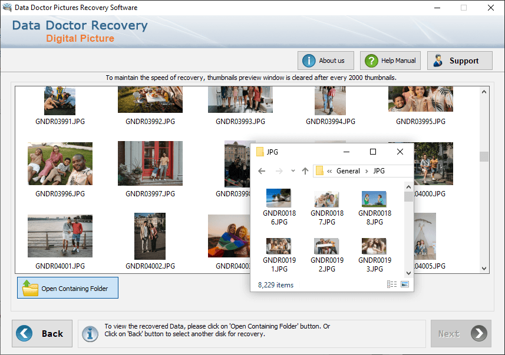Click the GNDR03996.JPG file name label
This screenshot has width=505, height=355.
pos(60,194)
